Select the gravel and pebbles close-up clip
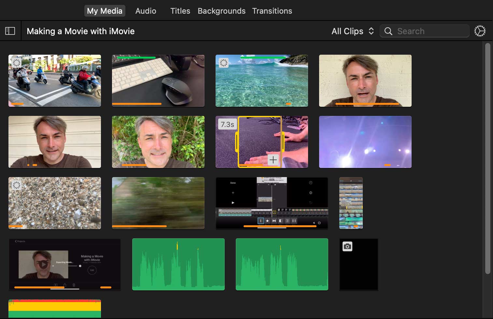 click(55, 203)
